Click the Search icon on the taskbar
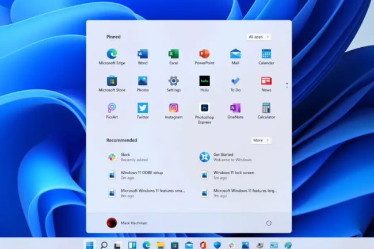This screenshot has width=374, height=249. [104, 245]
